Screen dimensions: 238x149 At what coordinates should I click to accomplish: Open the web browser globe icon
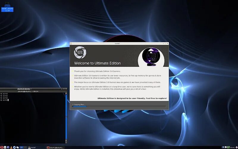[8, 147]
